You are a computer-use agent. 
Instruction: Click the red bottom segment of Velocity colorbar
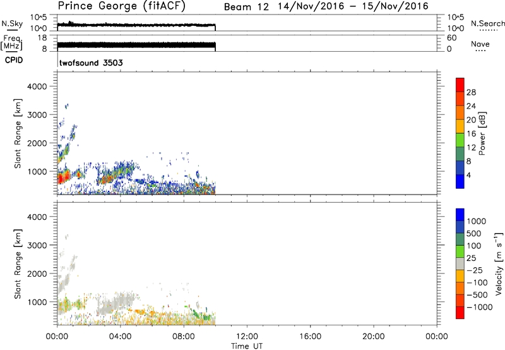460,313
